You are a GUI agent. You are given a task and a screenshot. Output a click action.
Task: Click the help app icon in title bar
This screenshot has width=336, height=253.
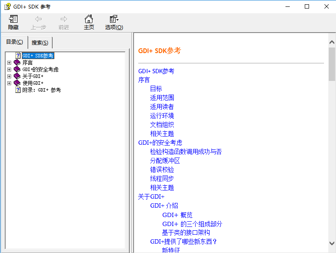[7, 7]
